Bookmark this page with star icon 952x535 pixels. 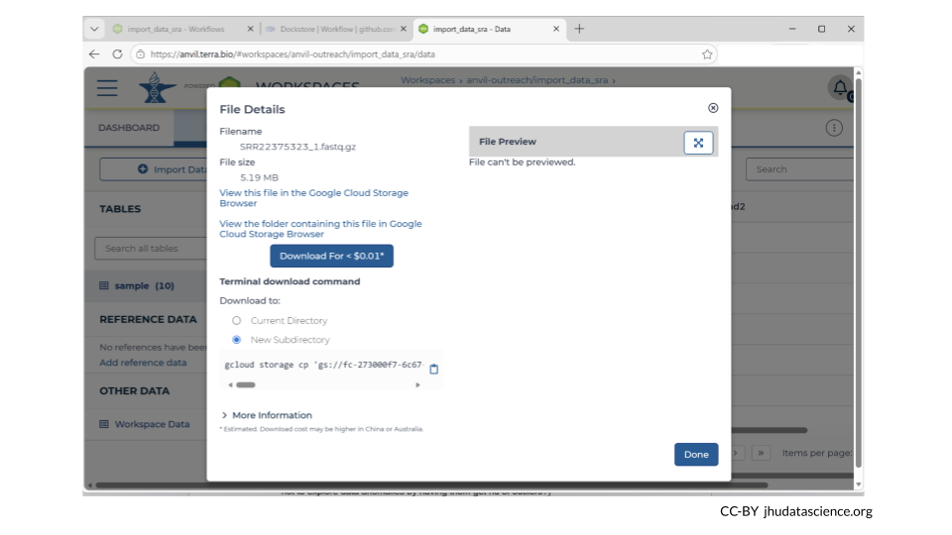(707, 54)
